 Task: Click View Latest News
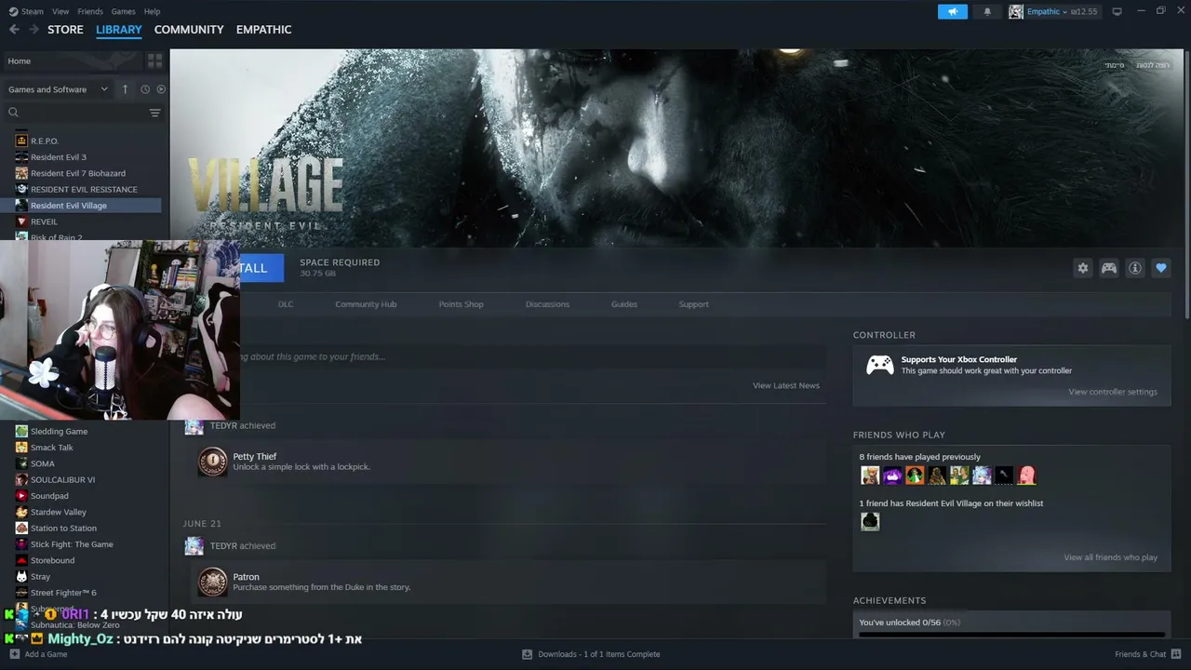786,385
